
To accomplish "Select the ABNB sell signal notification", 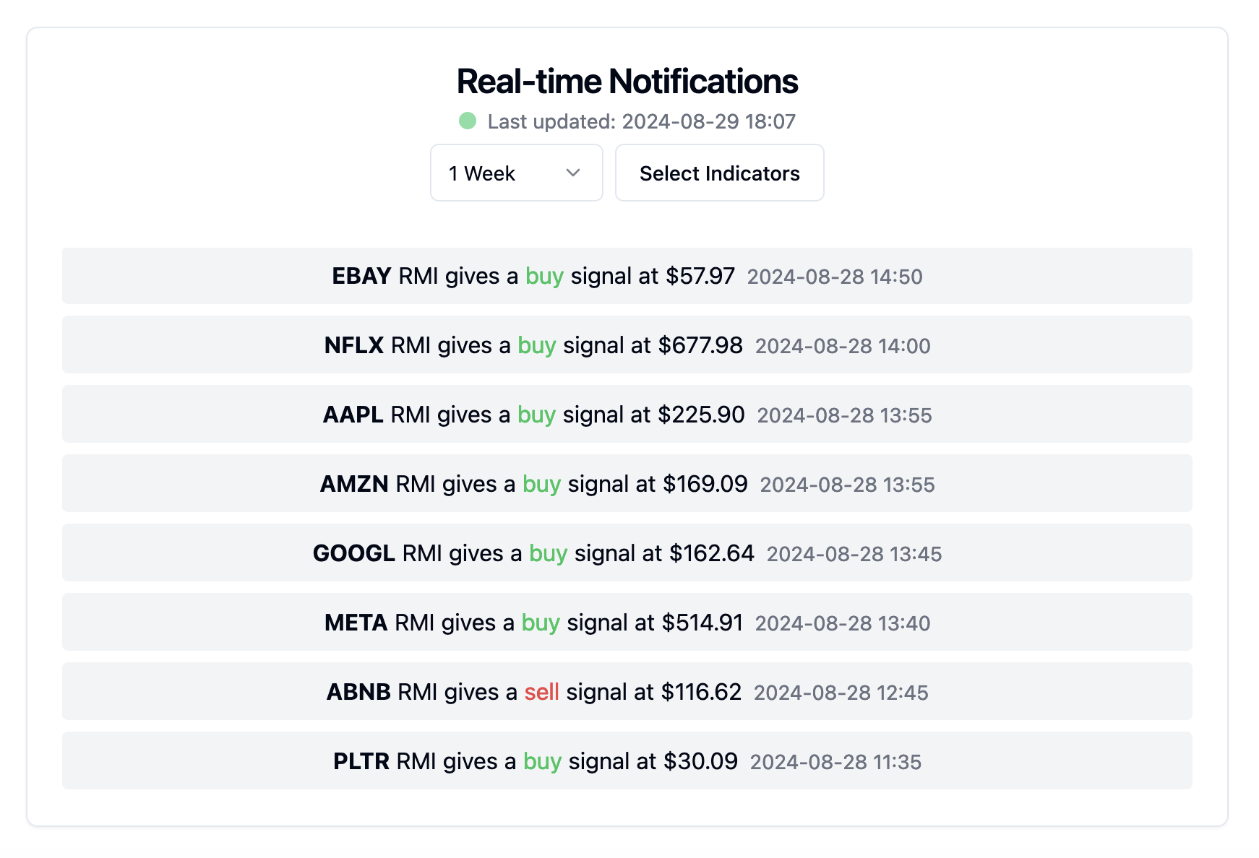I will click(x=627, y=692).
